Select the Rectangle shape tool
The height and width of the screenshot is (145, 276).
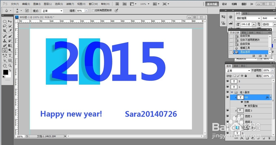pos(10,60)
